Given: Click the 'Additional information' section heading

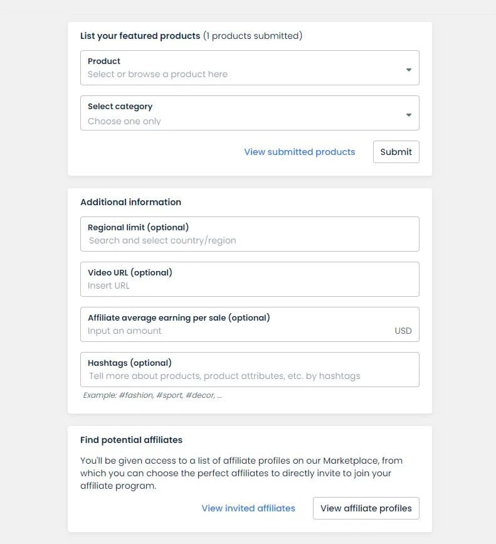Looking at the screenshot, I should click(x=130, y=202).
